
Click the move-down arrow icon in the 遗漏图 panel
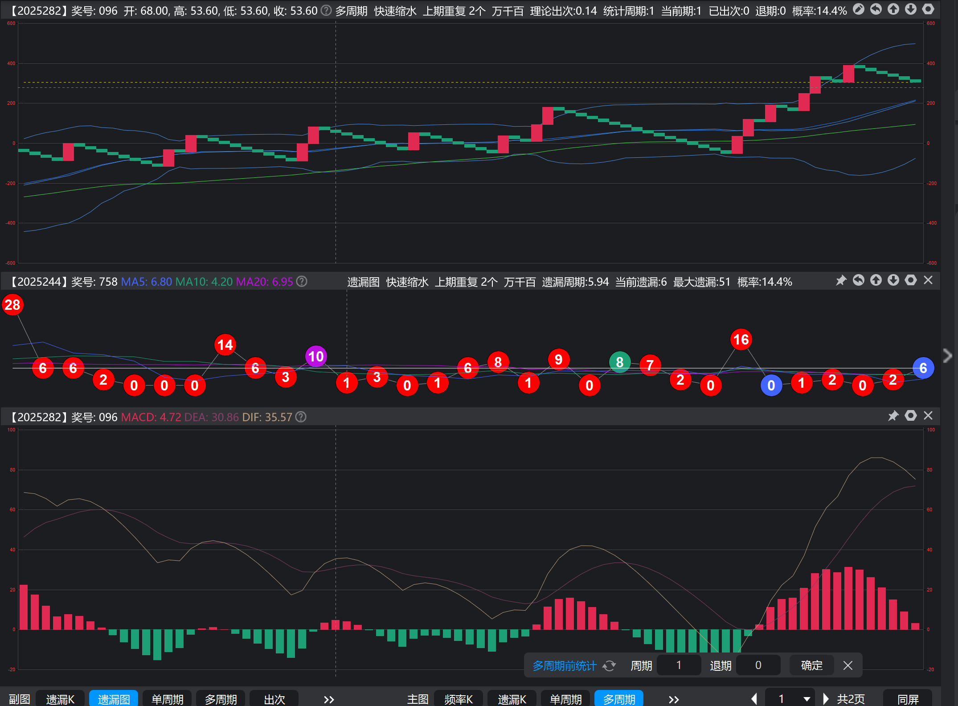(x=893, y=280)
